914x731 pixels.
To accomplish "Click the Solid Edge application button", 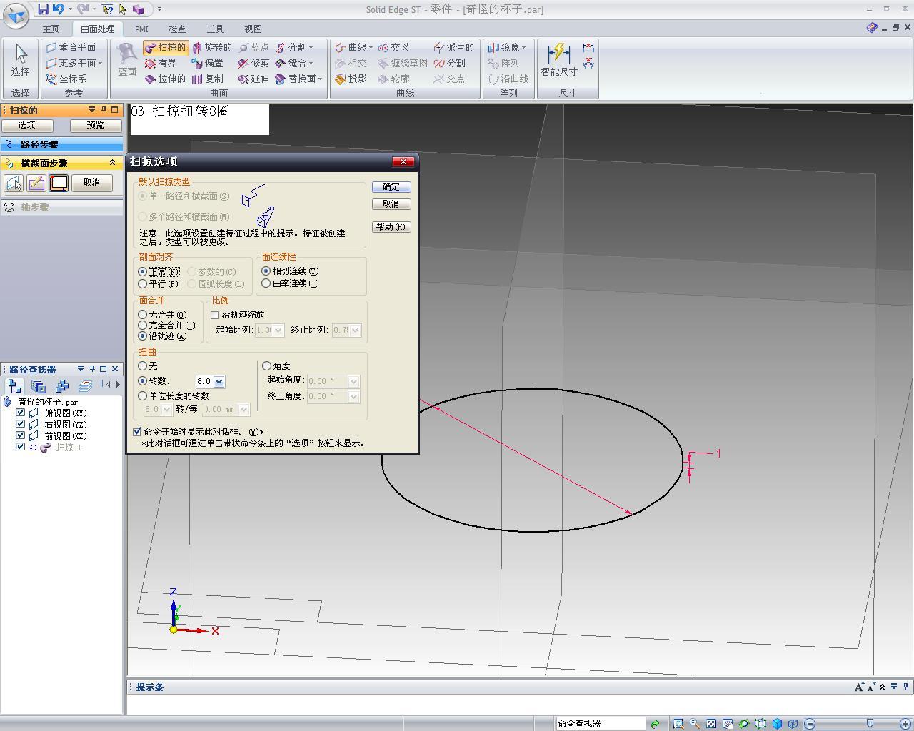I will 16,14.
